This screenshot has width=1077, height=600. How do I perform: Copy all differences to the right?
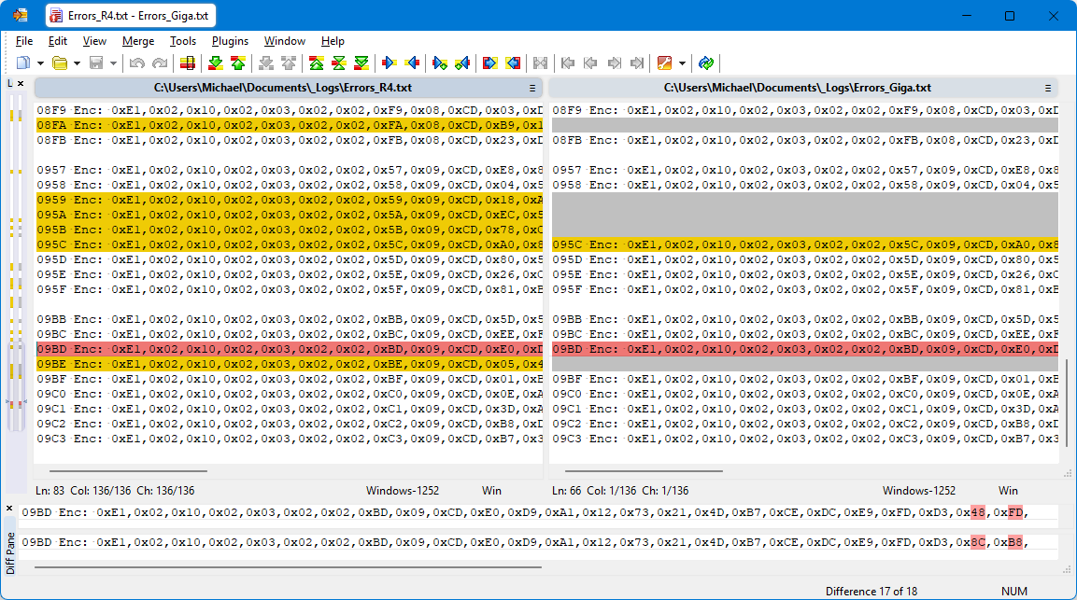click(x=489, y=63)
